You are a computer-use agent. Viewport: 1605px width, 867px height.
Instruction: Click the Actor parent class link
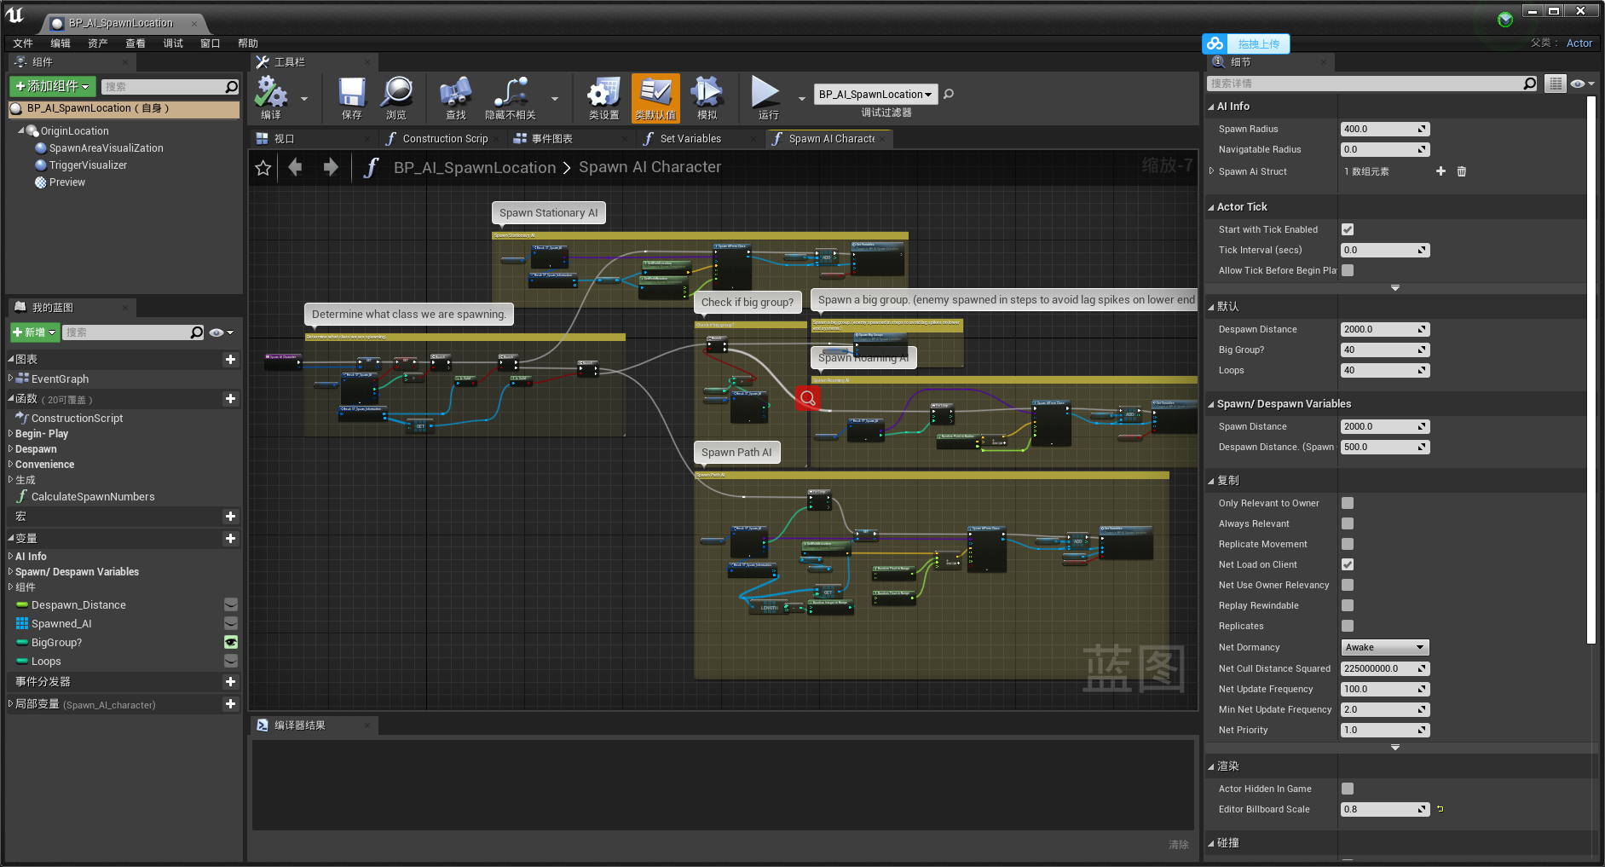tap(1579, 43)
